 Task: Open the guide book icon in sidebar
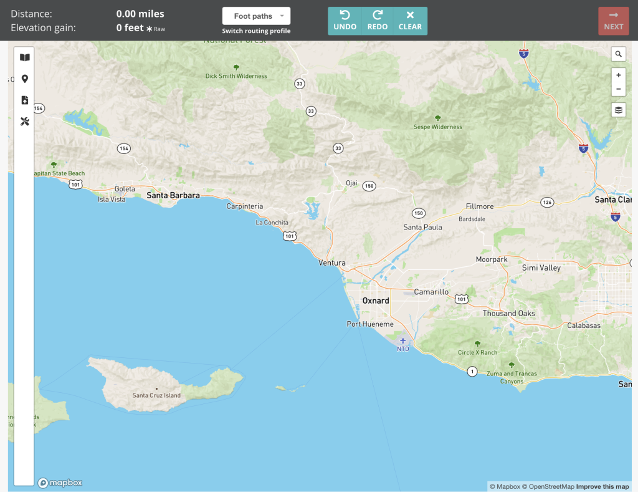pos(25,57)
